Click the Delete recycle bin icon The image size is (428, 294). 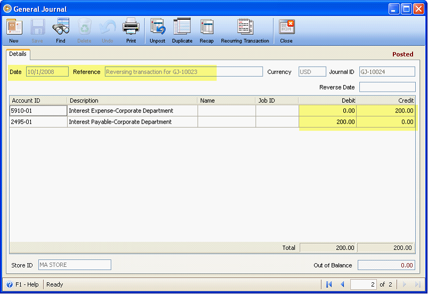(x=84, y=27)
